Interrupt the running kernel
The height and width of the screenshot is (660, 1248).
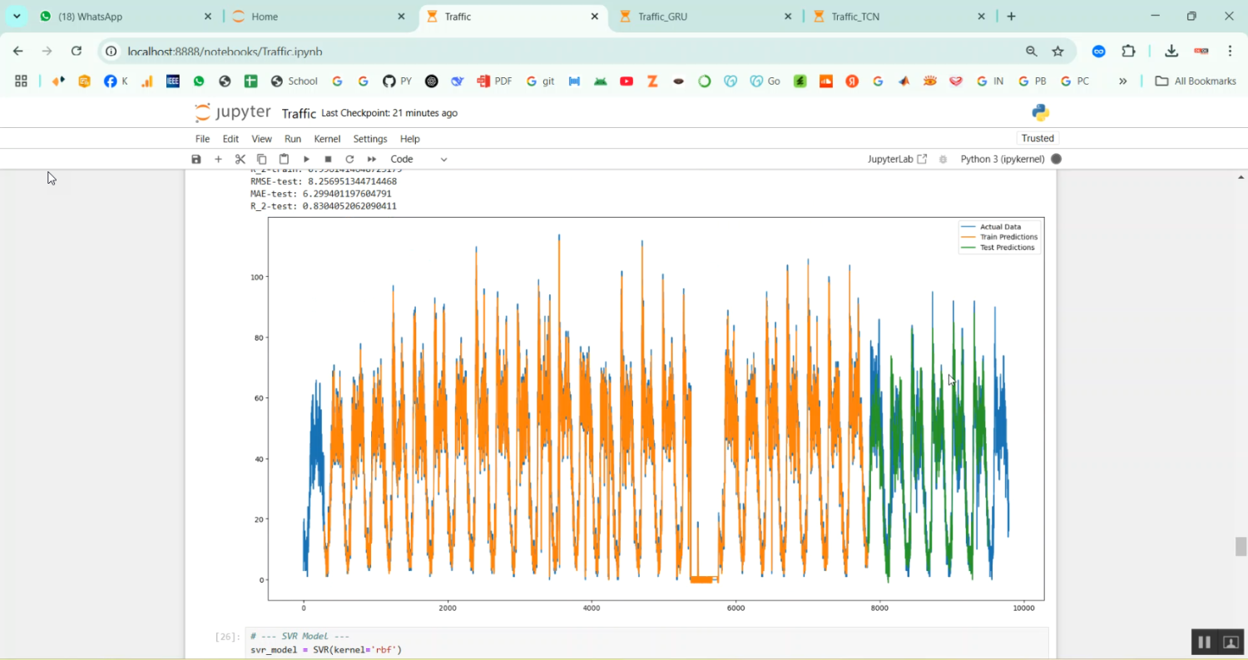click(x=327, y=159)
